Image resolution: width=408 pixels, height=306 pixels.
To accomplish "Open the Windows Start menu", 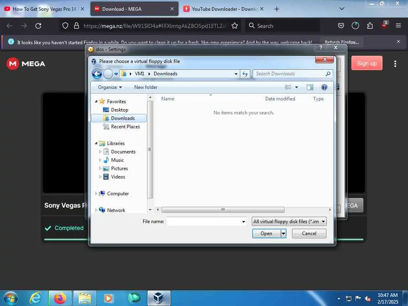I will tap(10, 298).
